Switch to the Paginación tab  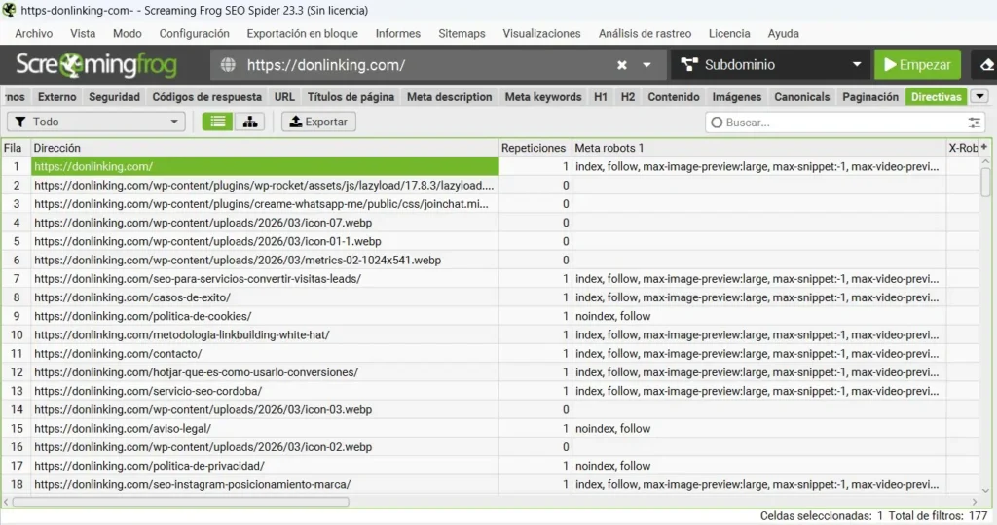coord(869,96)
